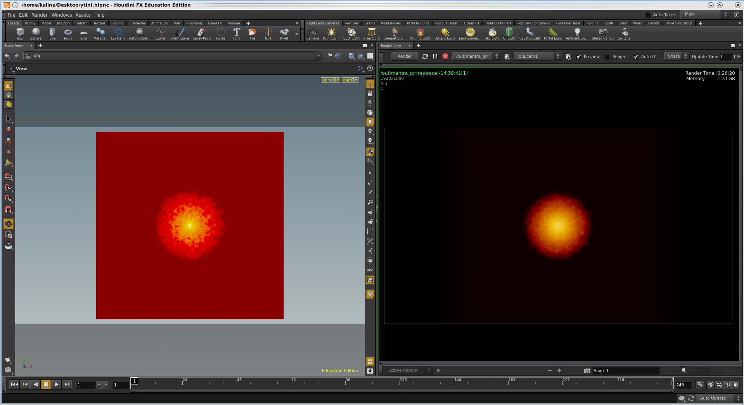The image size is (744, 405).
Task: Take a render snapshot camera icon
Action: 587,371
